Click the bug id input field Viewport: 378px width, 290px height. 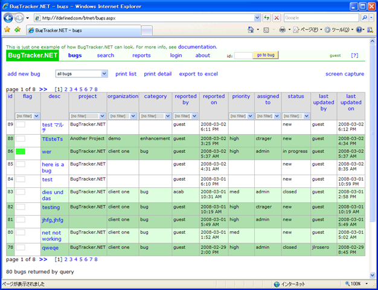click(243, 56)
